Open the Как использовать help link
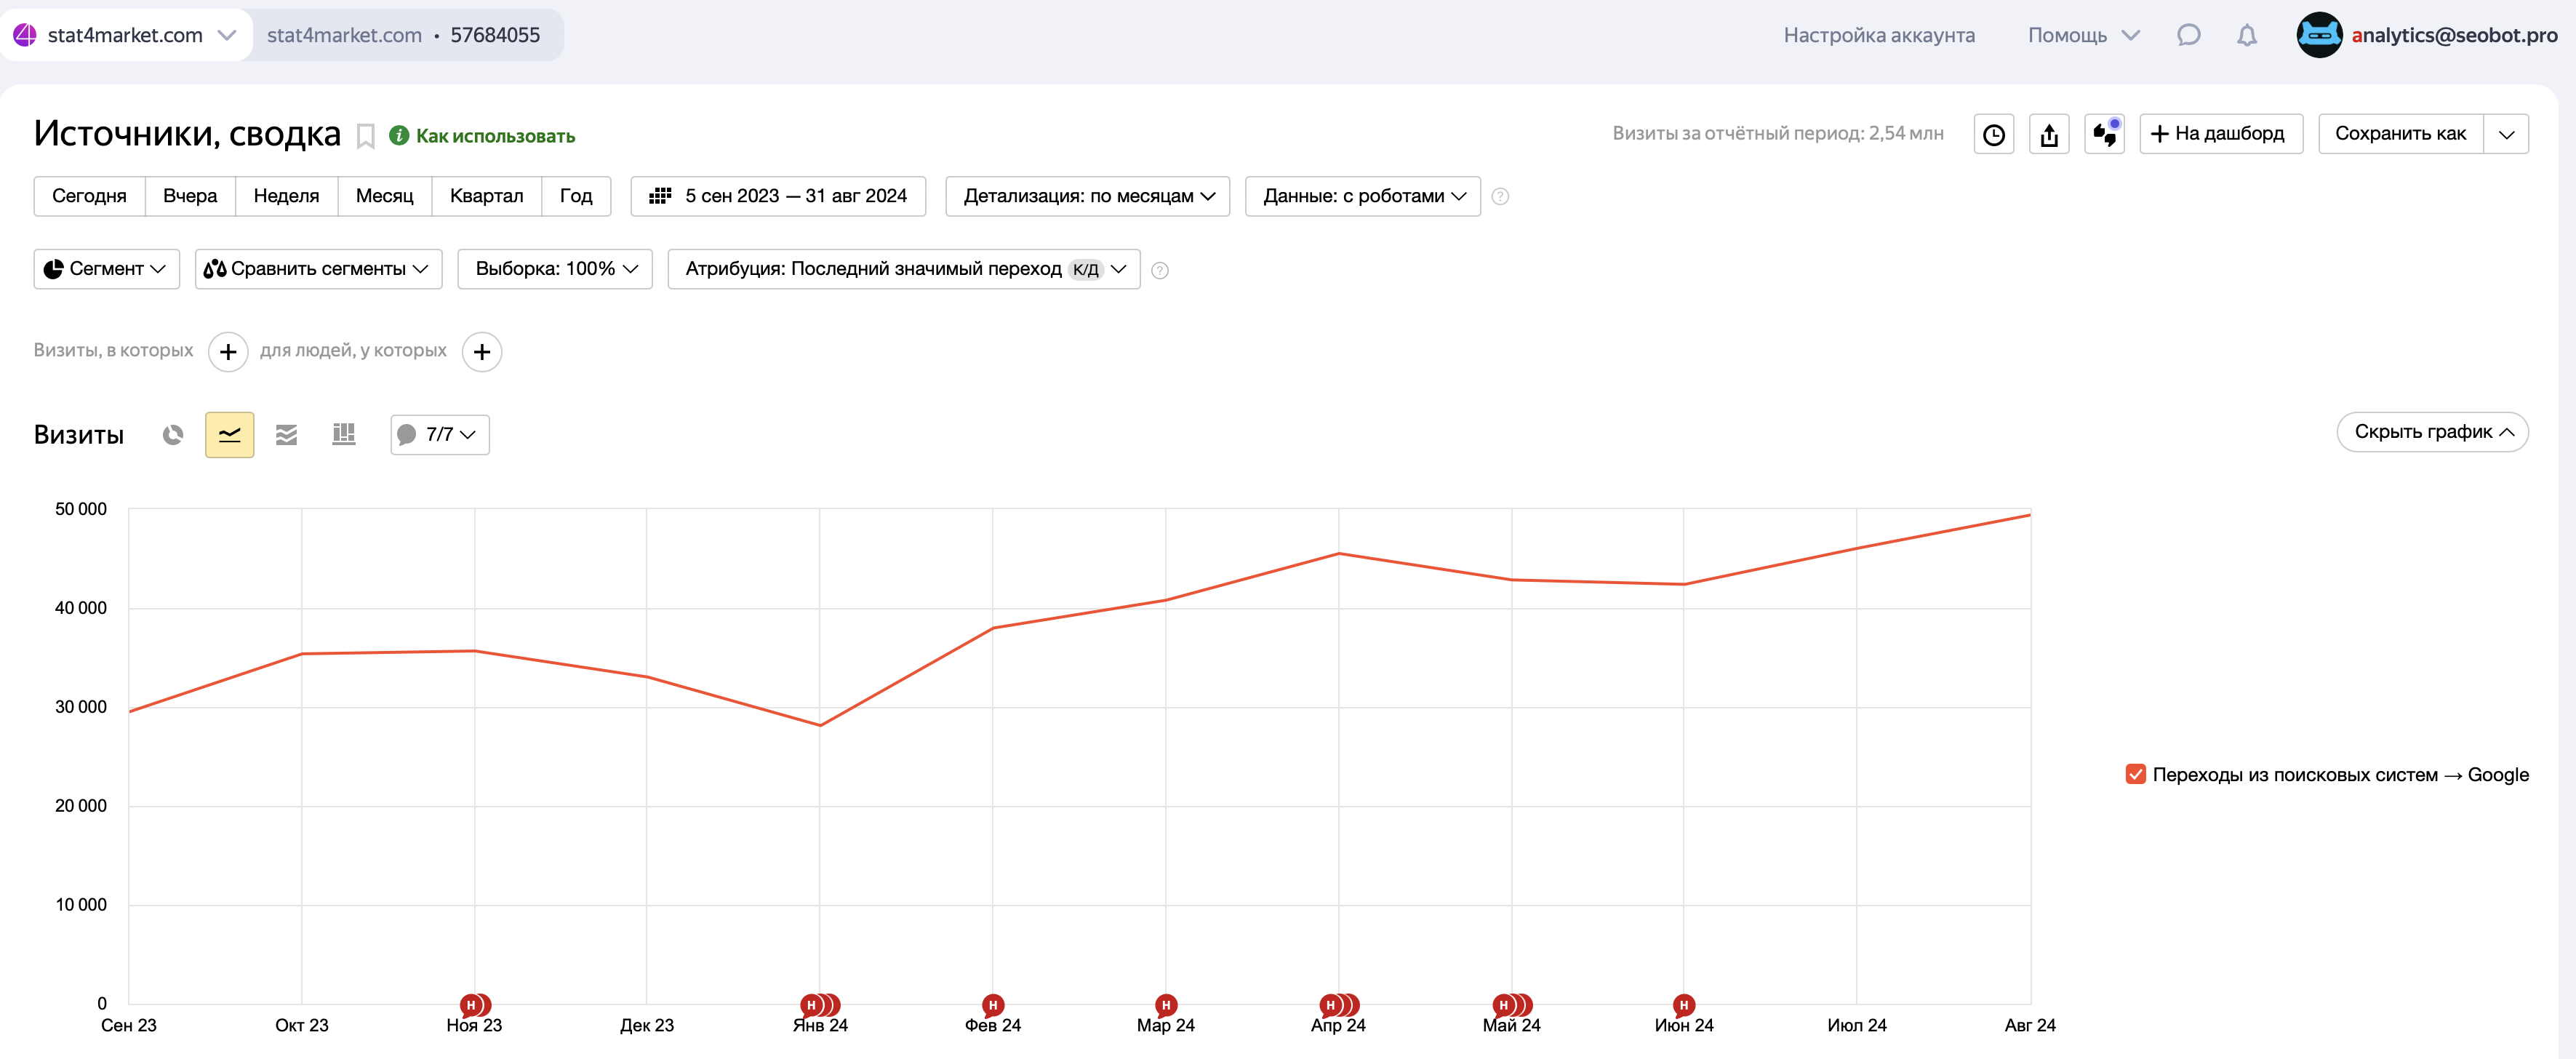2576x1059 pixels. [494, 136]
